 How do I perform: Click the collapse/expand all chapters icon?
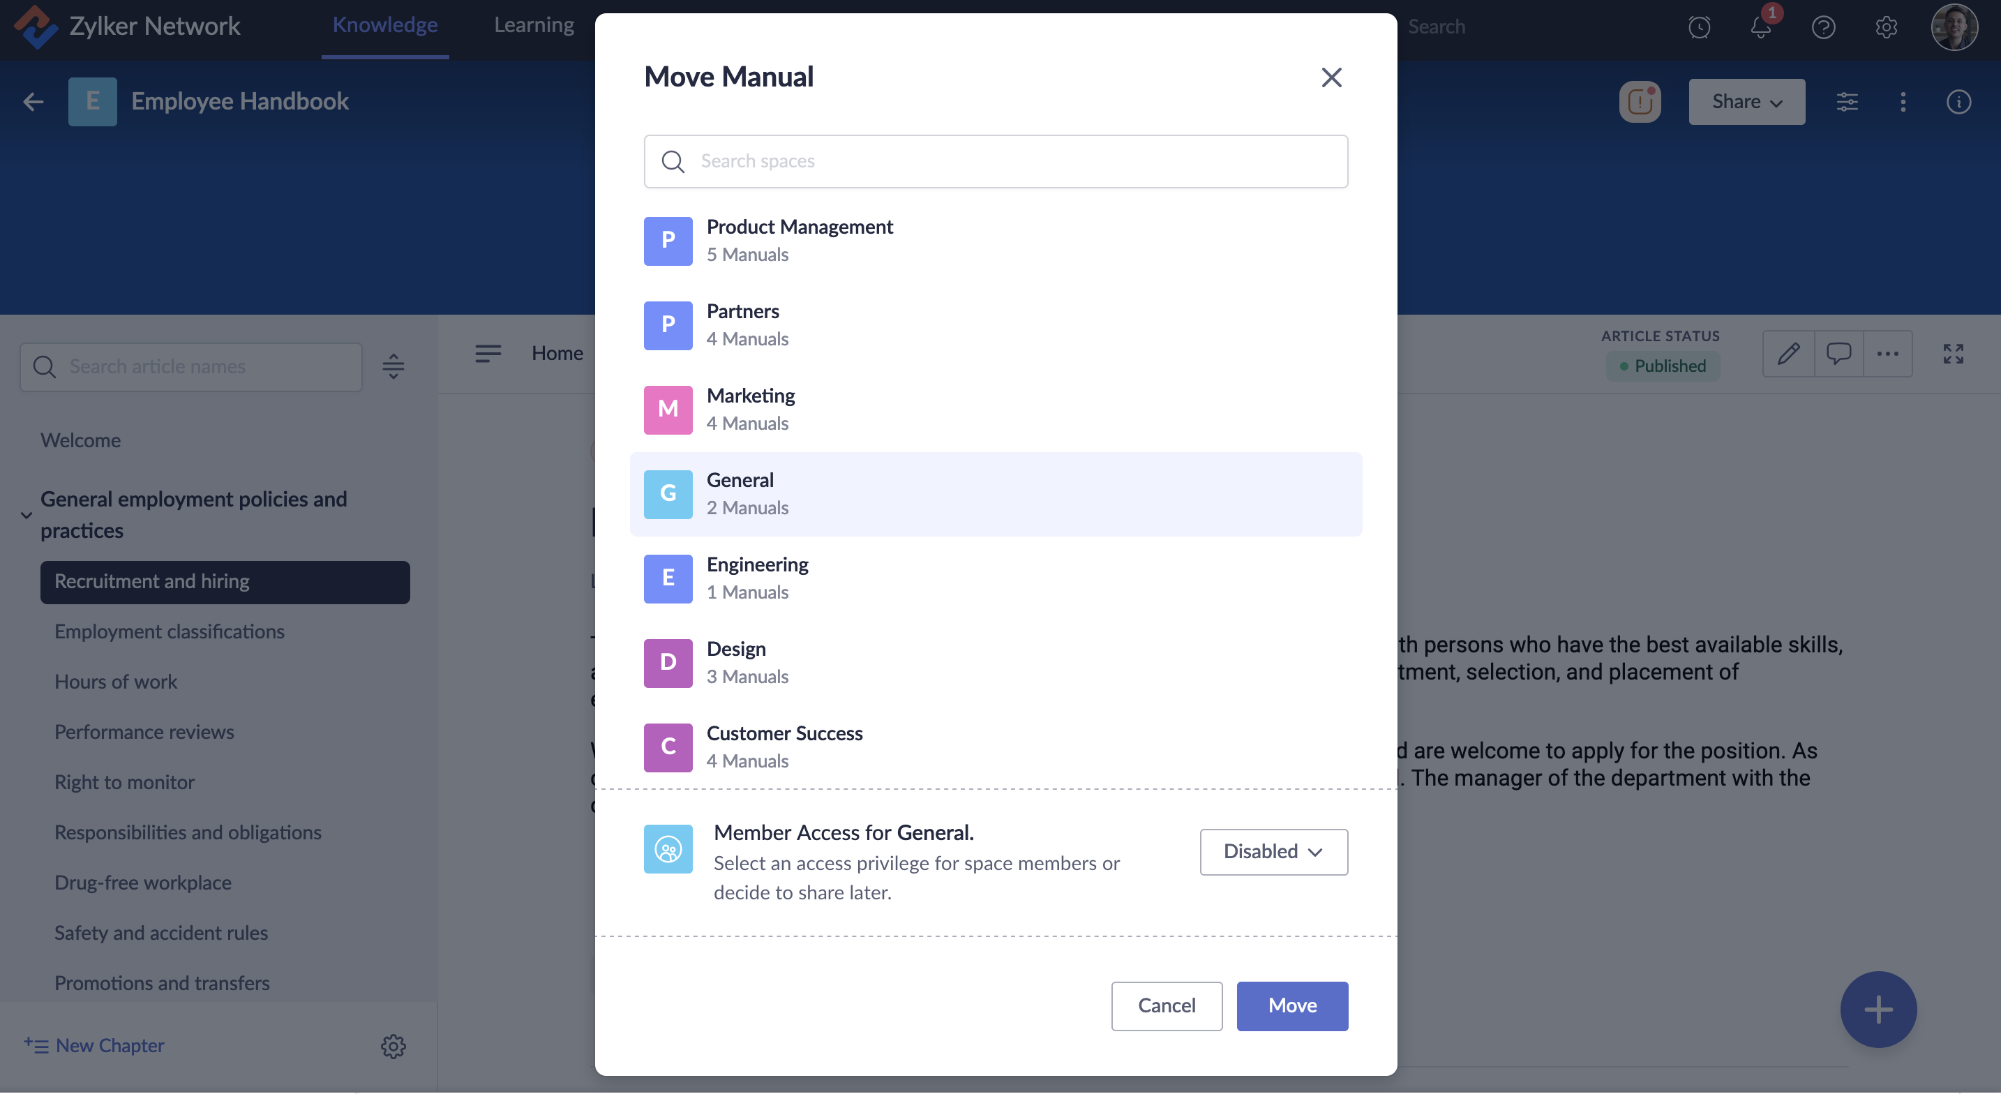pos(393,366)
